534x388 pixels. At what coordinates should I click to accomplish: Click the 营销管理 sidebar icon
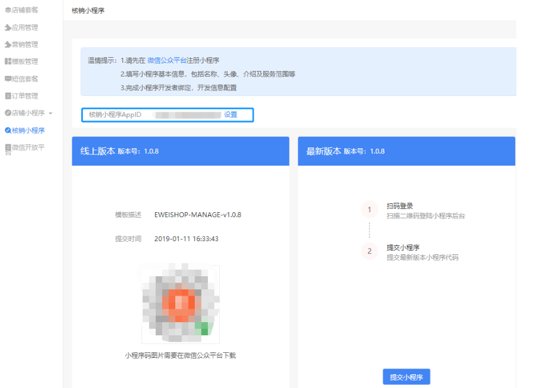8,45
